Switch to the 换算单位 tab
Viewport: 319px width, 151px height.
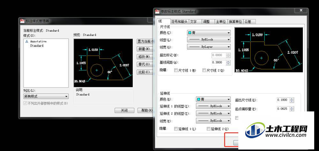click(x=235, y=22)
